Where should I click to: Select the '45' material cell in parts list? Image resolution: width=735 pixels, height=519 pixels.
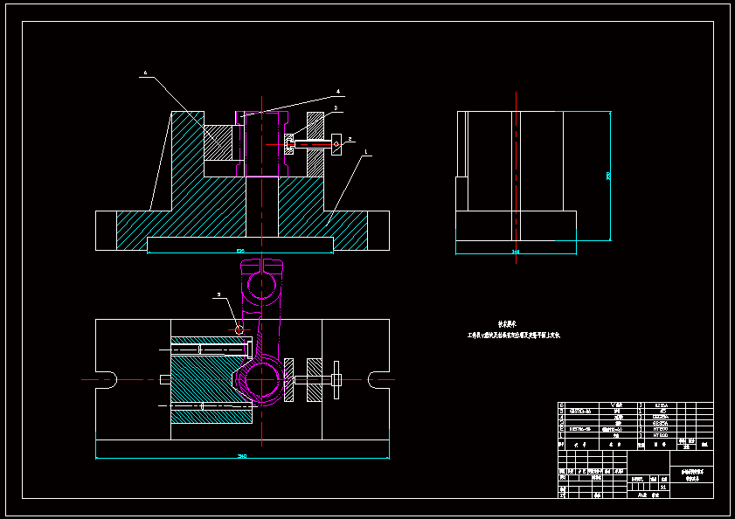click(x=662, y=412)
